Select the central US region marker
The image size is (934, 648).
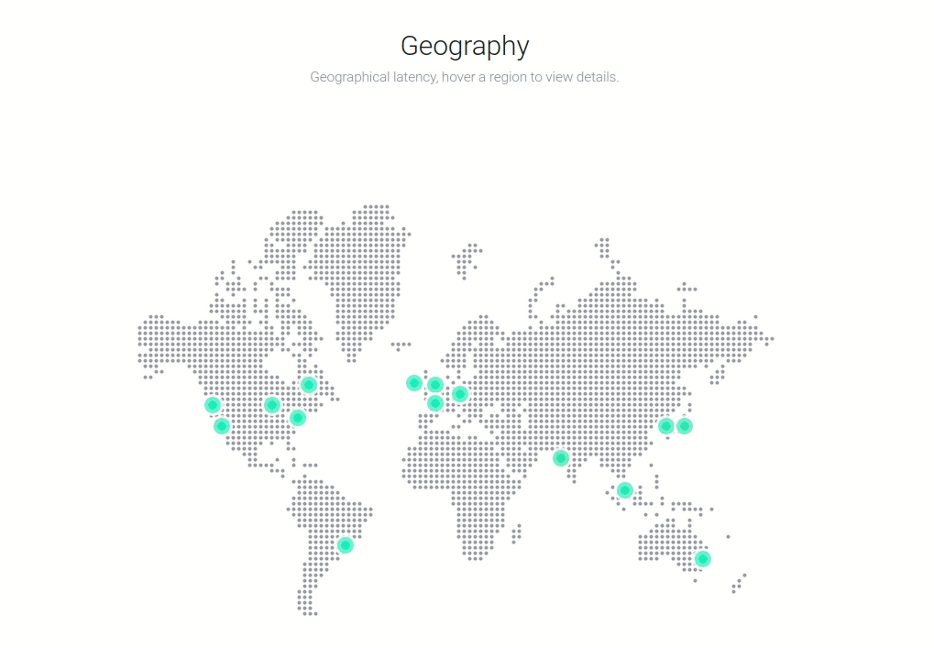click(x=272, y=404)
